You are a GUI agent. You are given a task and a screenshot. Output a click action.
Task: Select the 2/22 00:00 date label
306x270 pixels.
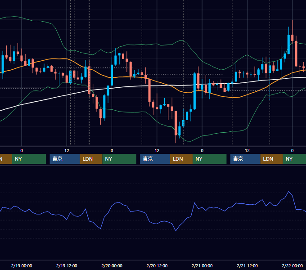click(292, 265)
